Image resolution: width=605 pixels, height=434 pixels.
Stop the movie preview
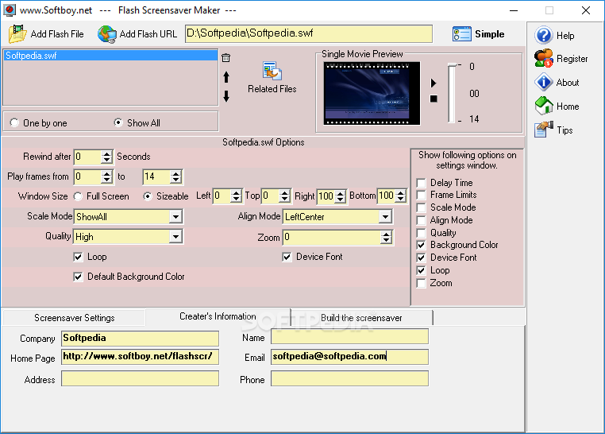434,99
